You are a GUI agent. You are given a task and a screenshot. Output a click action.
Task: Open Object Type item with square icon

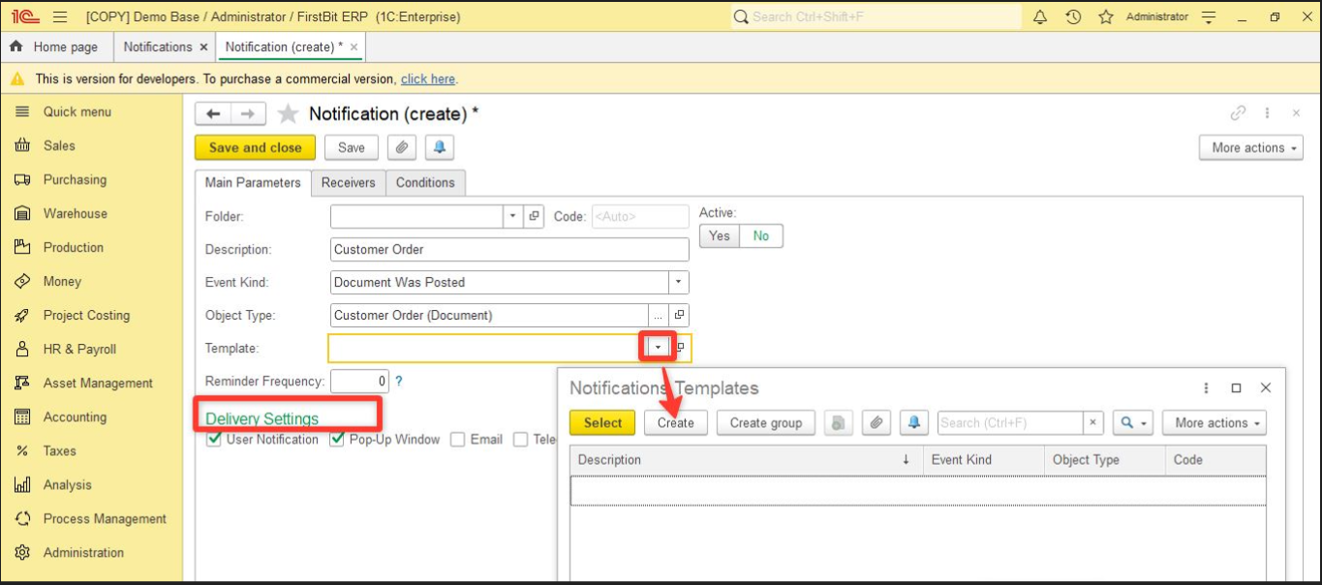(x=679, y=315)
